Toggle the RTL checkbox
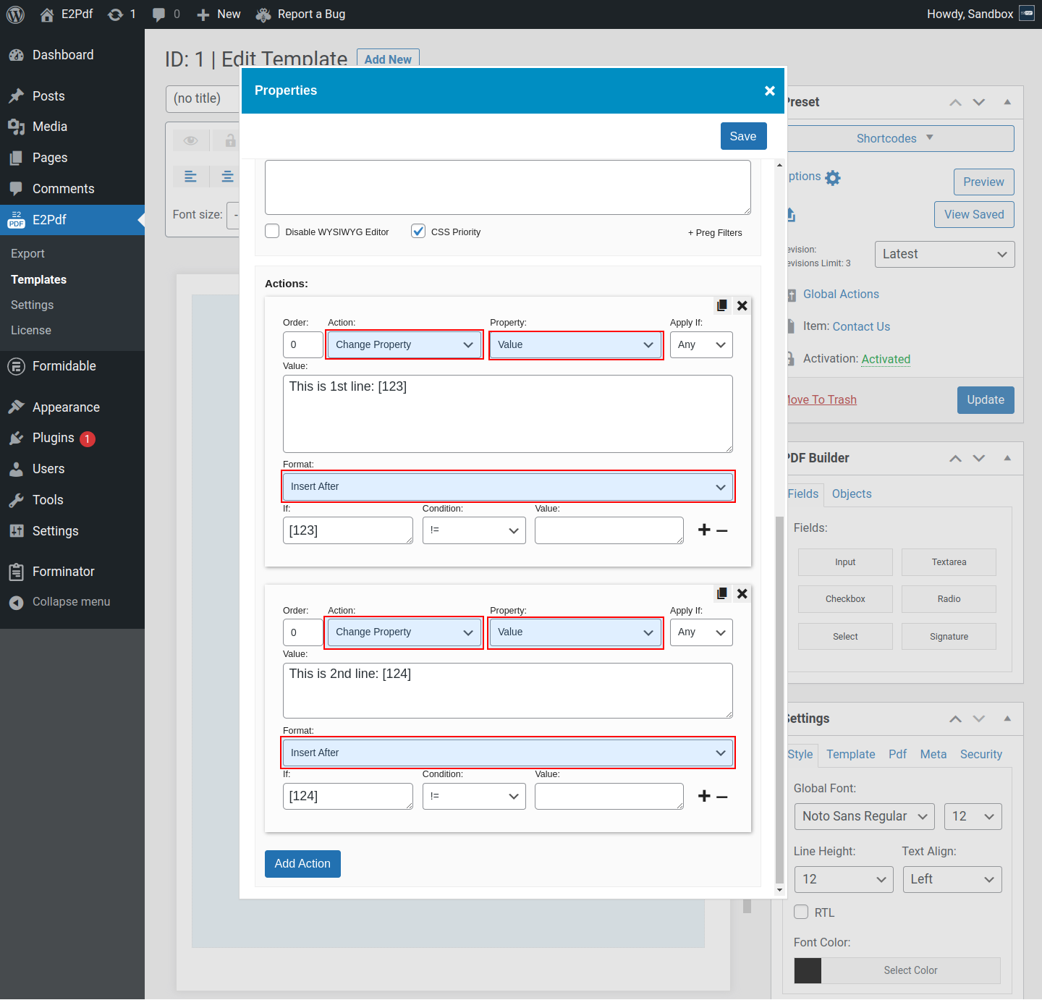 (x=801, y=912)
